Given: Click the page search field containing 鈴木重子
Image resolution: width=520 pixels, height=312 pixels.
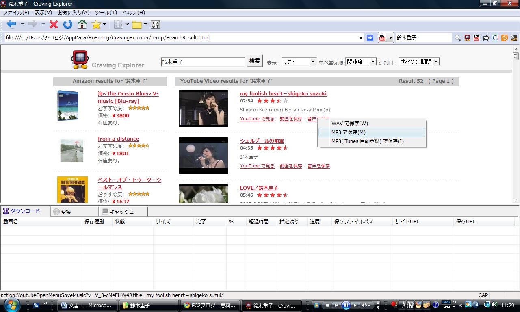Looking at the screenshot, I should coord(203,62).
